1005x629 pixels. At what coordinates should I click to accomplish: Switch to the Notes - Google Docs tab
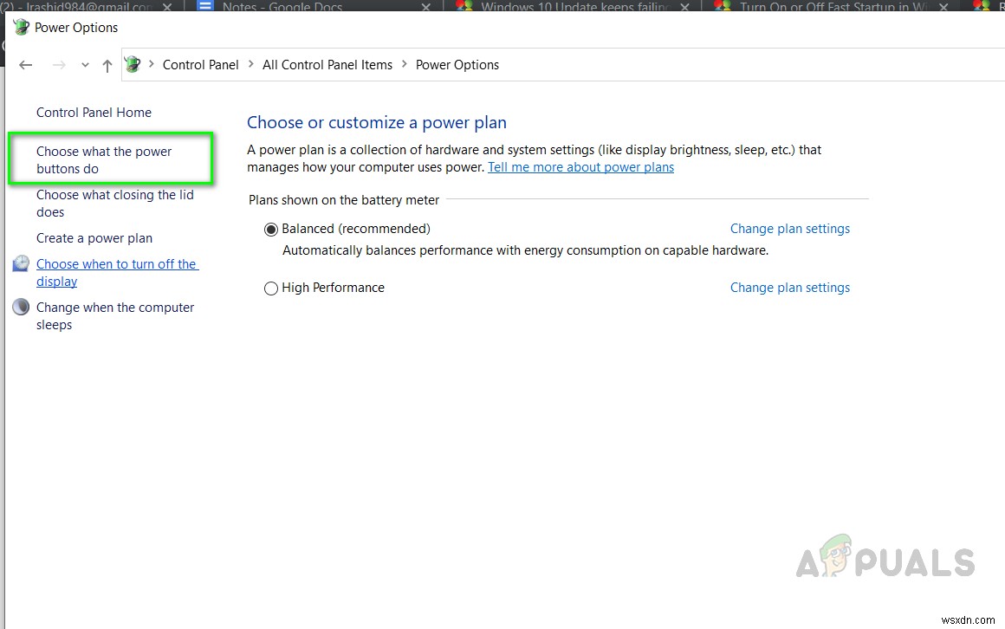point(282,7)
